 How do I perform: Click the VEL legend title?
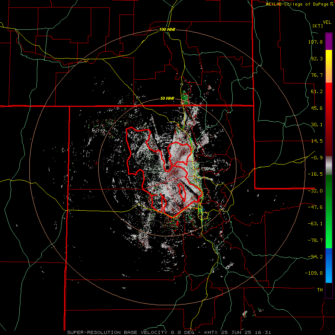[x=327, y=22]
